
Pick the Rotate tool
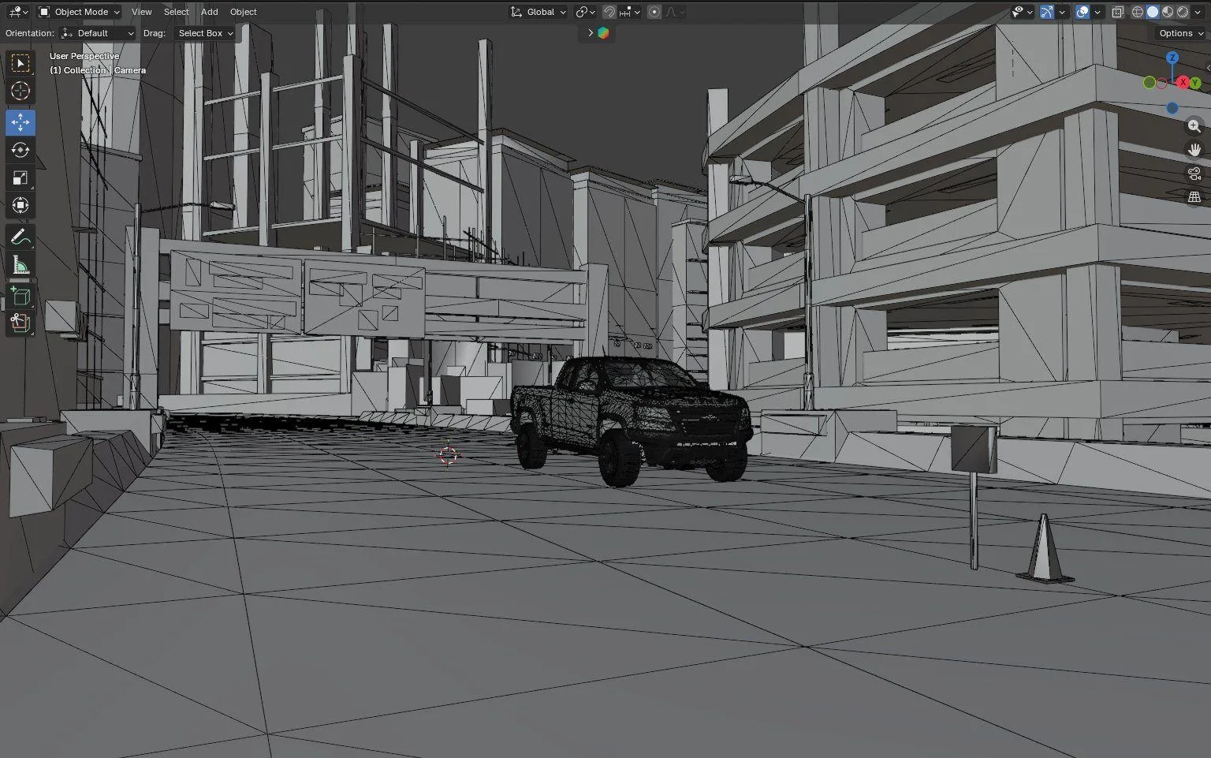(20, 150)
